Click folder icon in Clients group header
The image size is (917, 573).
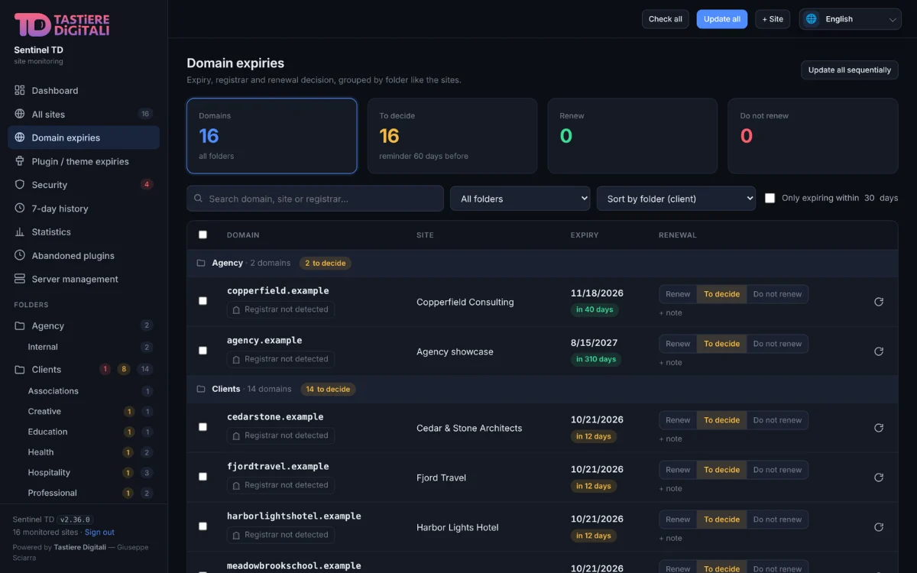click(x=201, y=389)
